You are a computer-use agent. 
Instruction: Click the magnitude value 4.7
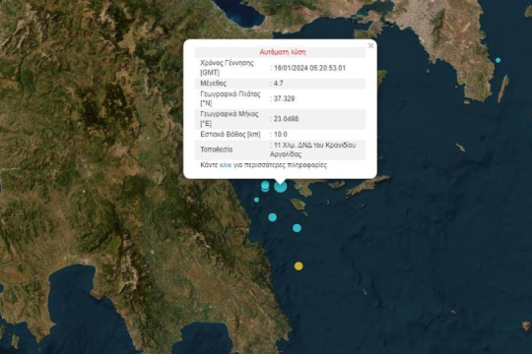pyautogui.click(x=278, y=83)
